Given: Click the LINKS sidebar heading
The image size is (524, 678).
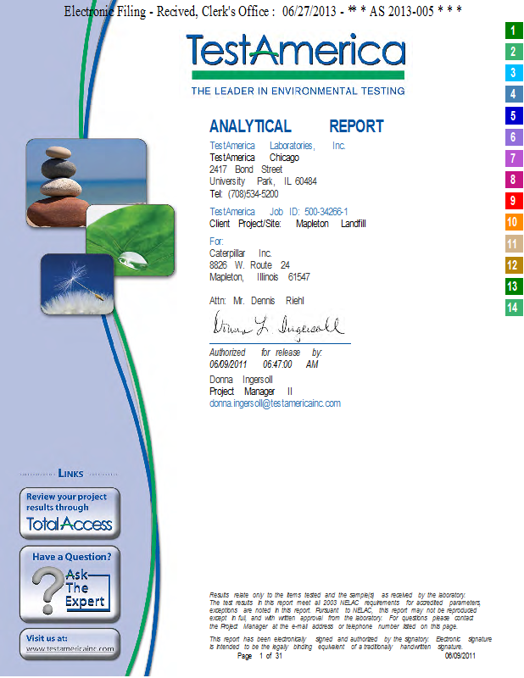Looking at the screenshot, I should click(x=70, y=474).
